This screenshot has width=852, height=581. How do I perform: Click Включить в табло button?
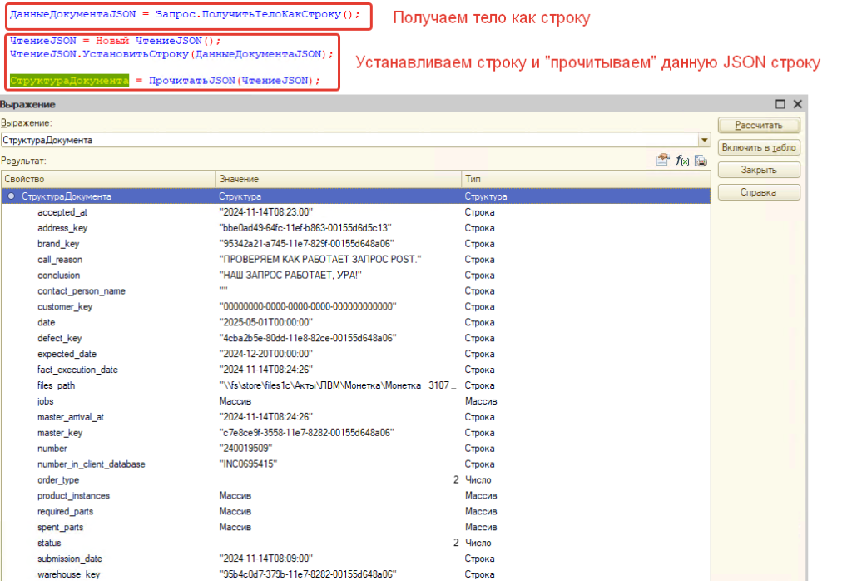[x=758, y=147]
